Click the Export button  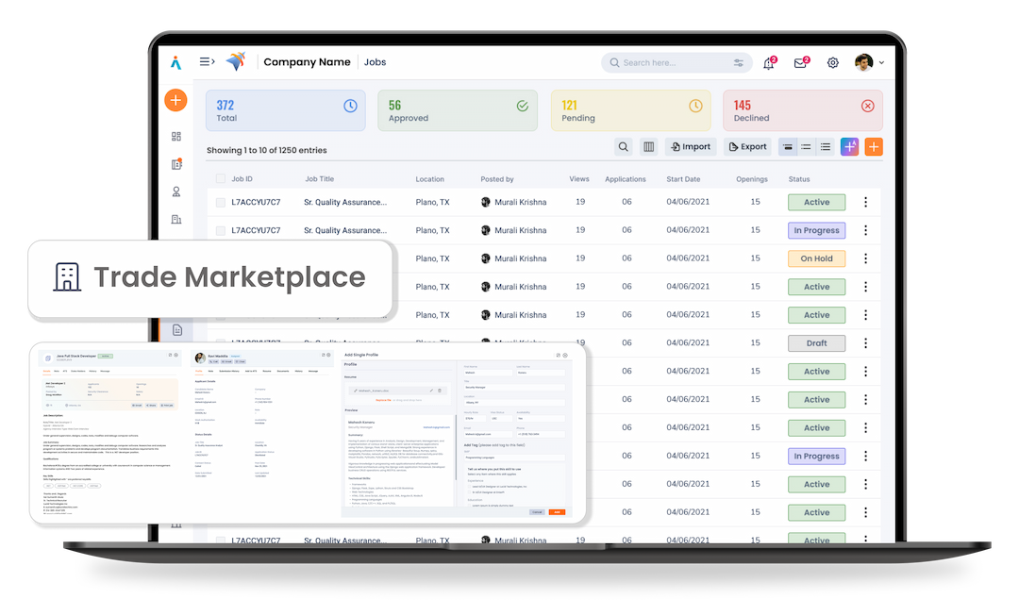[x=746, y=147]
